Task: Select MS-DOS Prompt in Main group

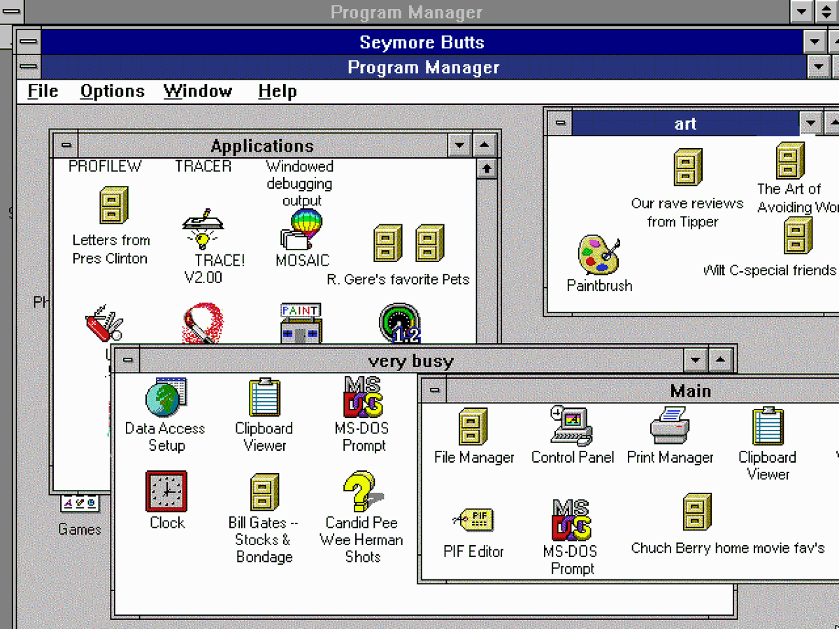Action: click(x=572, y=519)
